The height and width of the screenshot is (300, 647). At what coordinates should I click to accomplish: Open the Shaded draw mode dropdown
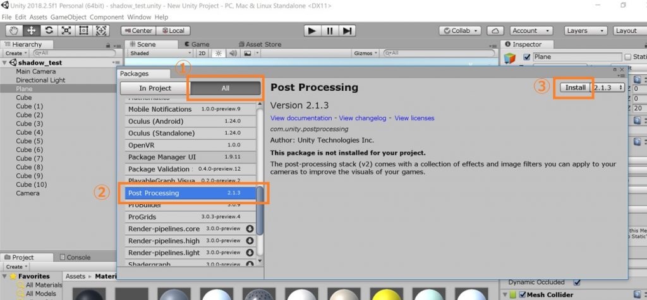[160, 53]
